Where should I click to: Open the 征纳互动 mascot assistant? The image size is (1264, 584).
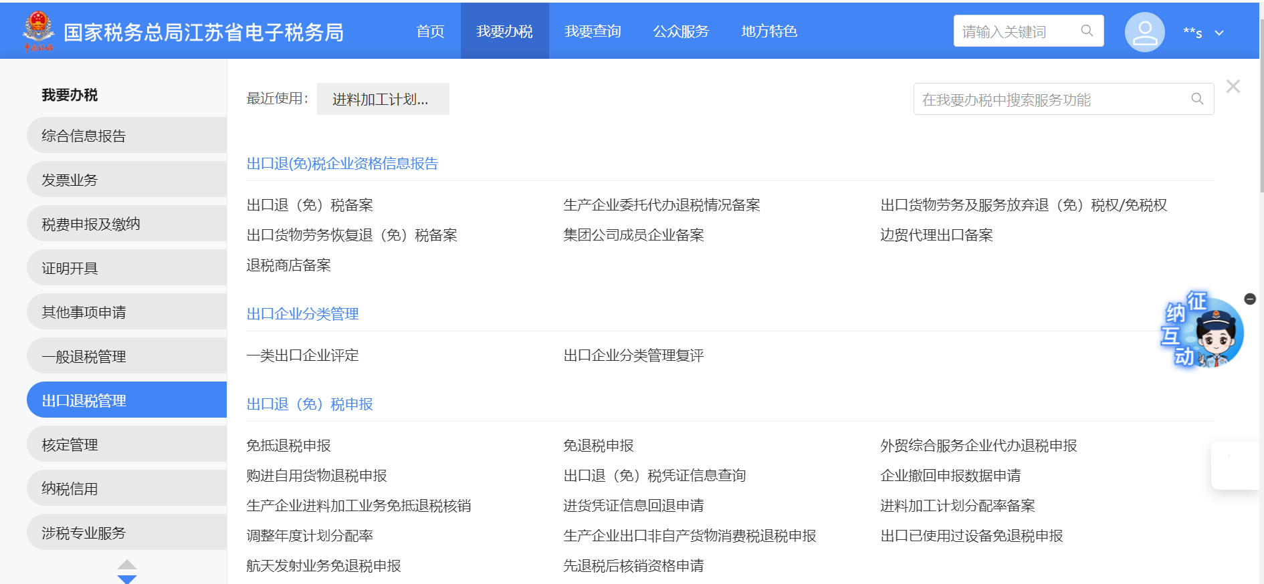click(x=1204, y=332)
